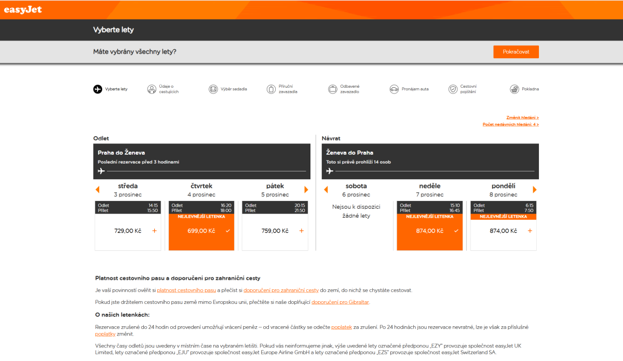Click the Pokladna checkout basket icon

point(514,89)
